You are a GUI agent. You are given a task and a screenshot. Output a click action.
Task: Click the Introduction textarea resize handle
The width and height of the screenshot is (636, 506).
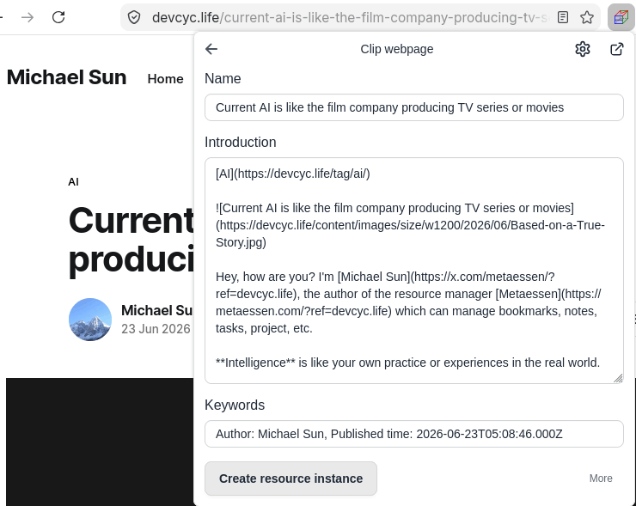(618, 378)
